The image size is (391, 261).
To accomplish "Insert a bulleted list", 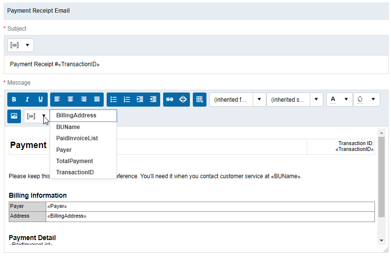I will [113, 99].
